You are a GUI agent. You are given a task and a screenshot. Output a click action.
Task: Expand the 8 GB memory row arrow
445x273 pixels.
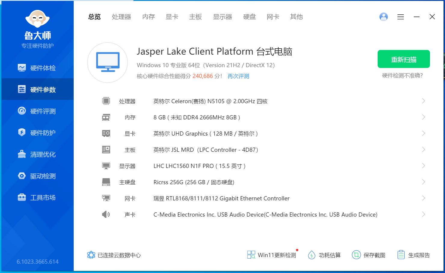tap(423, 117)
